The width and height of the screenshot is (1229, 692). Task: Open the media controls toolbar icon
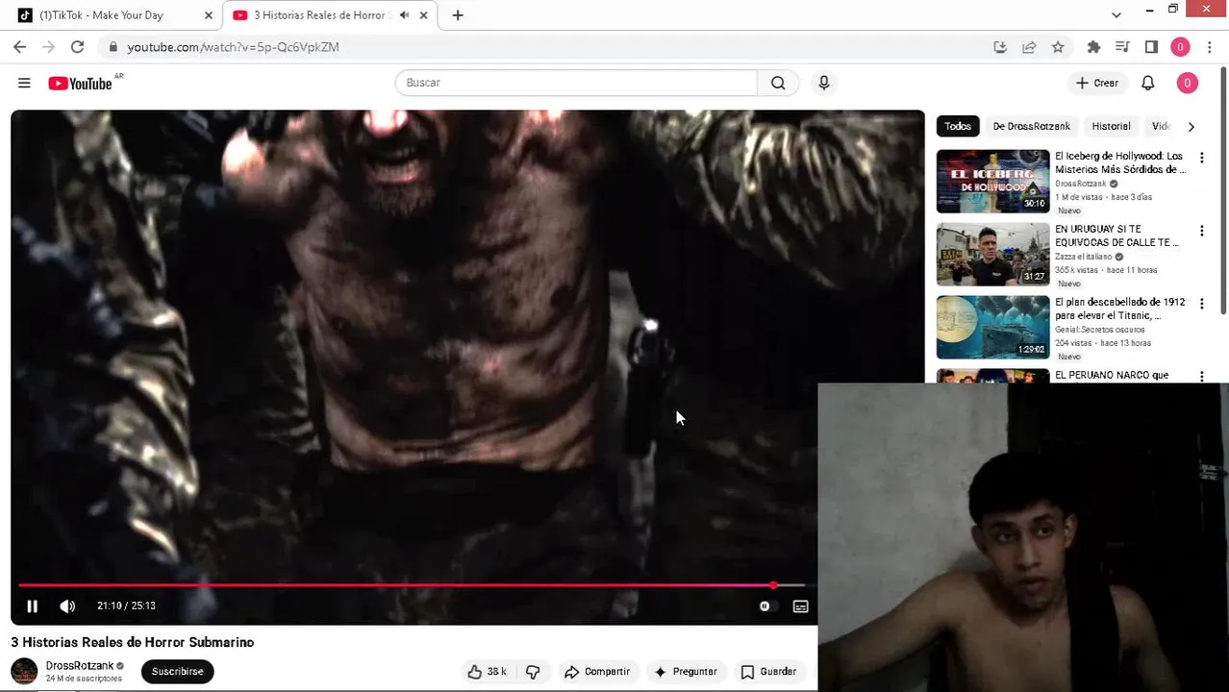(x=1122, y=47)
